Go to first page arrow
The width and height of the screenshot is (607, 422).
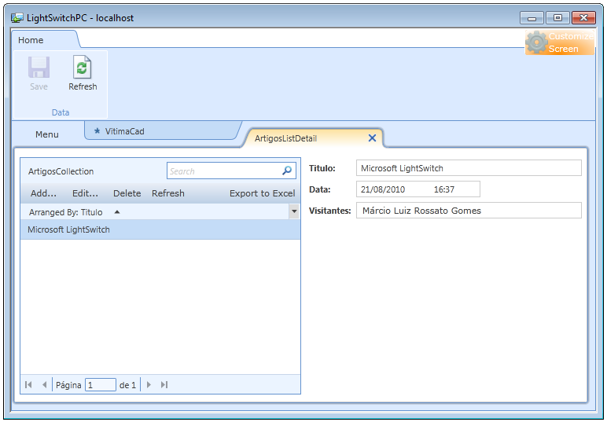click(28, 385)
